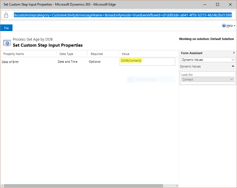Image resolution: width=237 pixels, height=188 pixels.
Task: Minimize the Microsoft Edge window
Action: 205,4
